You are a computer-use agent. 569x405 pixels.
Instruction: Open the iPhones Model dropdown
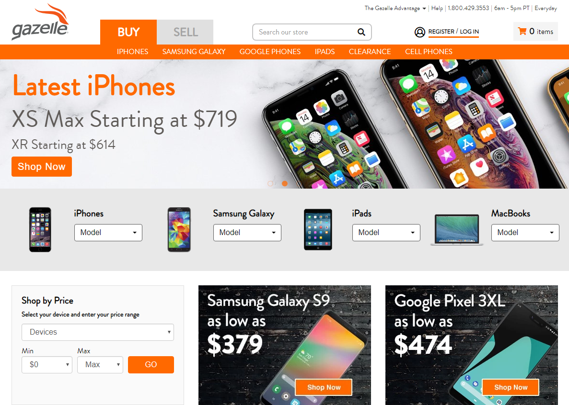click(108, 233)
